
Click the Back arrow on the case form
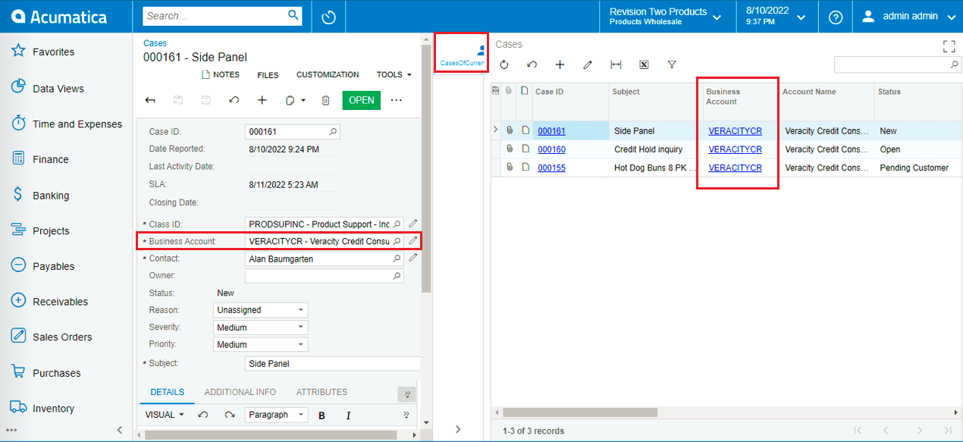pos(150,99)
